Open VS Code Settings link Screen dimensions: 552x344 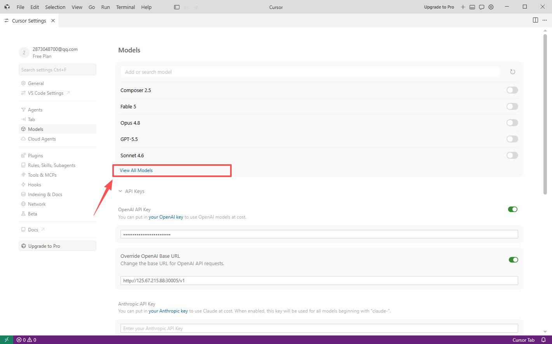(58, 93)
